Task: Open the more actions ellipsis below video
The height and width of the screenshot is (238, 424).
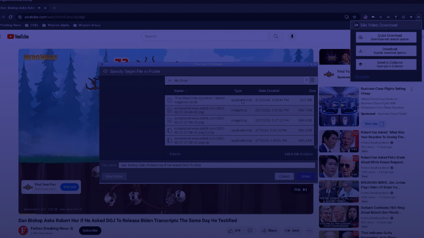Action: click(x=309, y=231)
